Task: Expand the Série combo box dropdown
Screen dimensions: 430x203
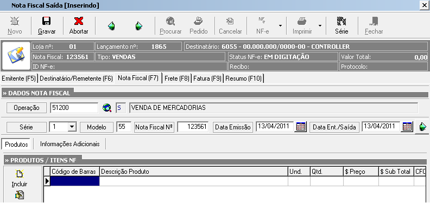Action: (72, 127)
